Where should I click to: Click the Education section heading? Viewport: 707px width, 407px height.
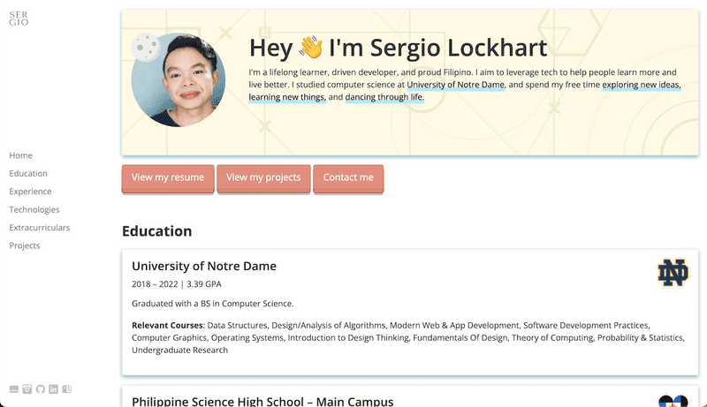tap(157, 231)
